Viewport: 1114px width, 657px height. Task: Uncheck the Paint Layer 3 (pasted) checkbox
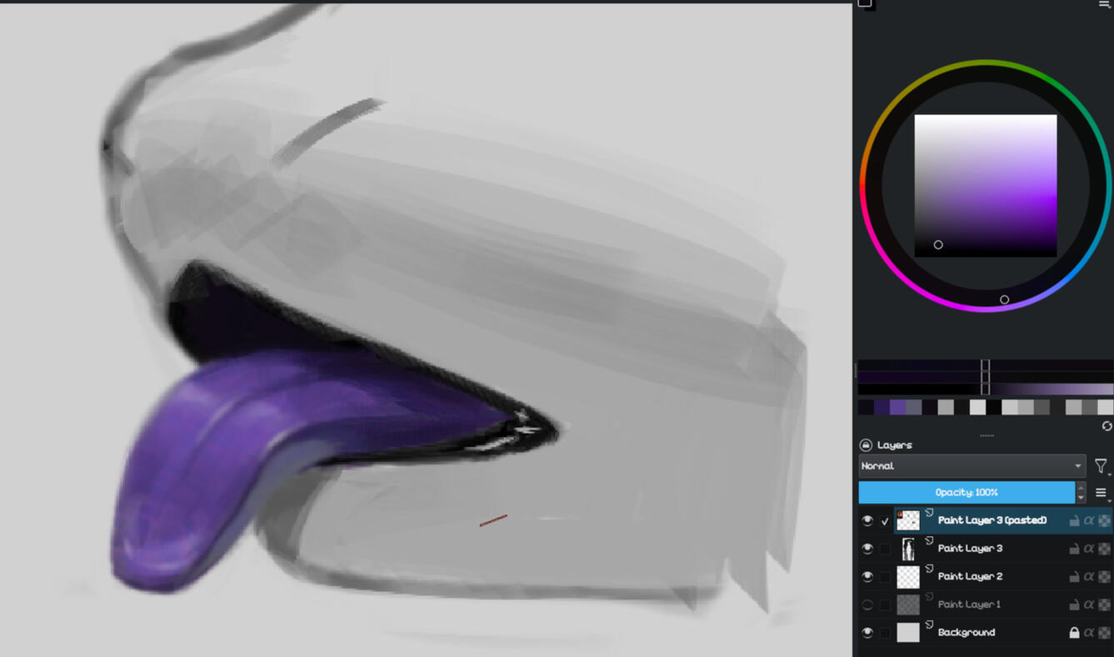coord(885,520)
